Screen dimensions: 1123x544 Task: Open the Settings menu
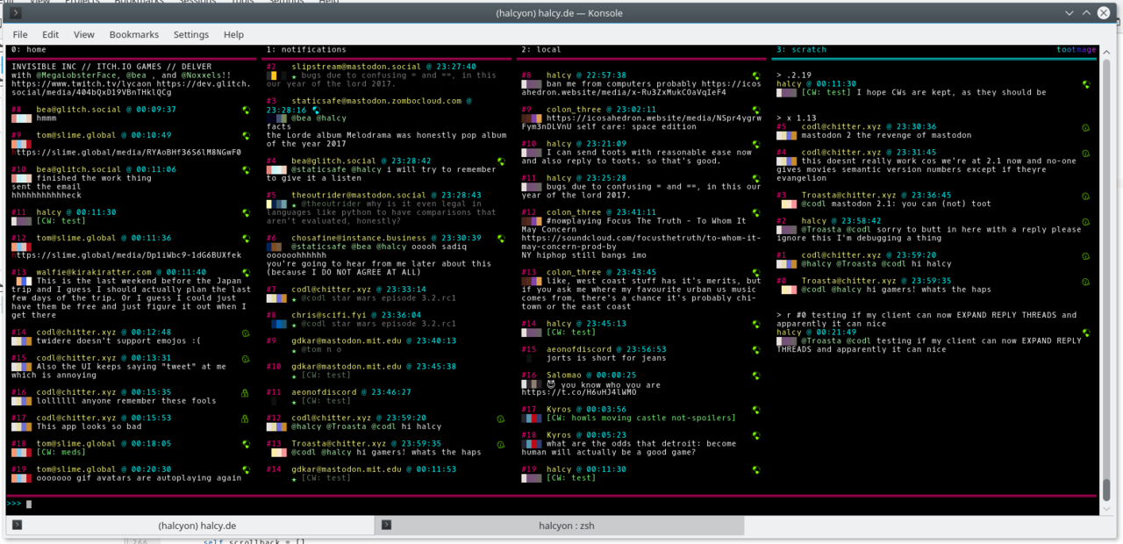point(190,34)
